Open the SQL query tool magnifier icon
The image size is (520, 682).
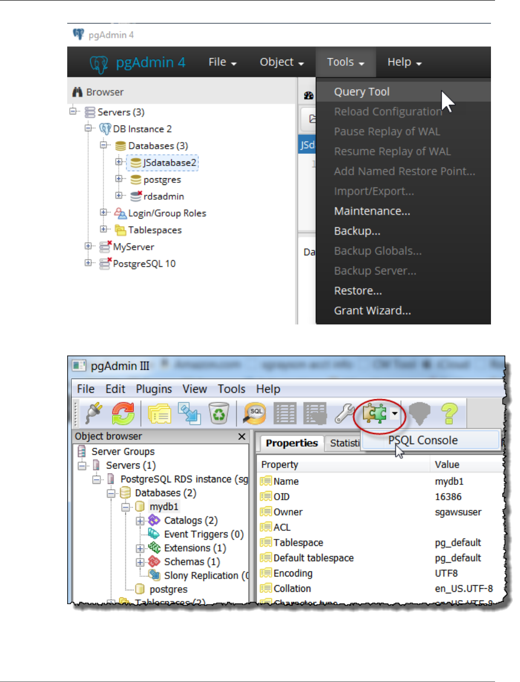(x=255, y=413)
